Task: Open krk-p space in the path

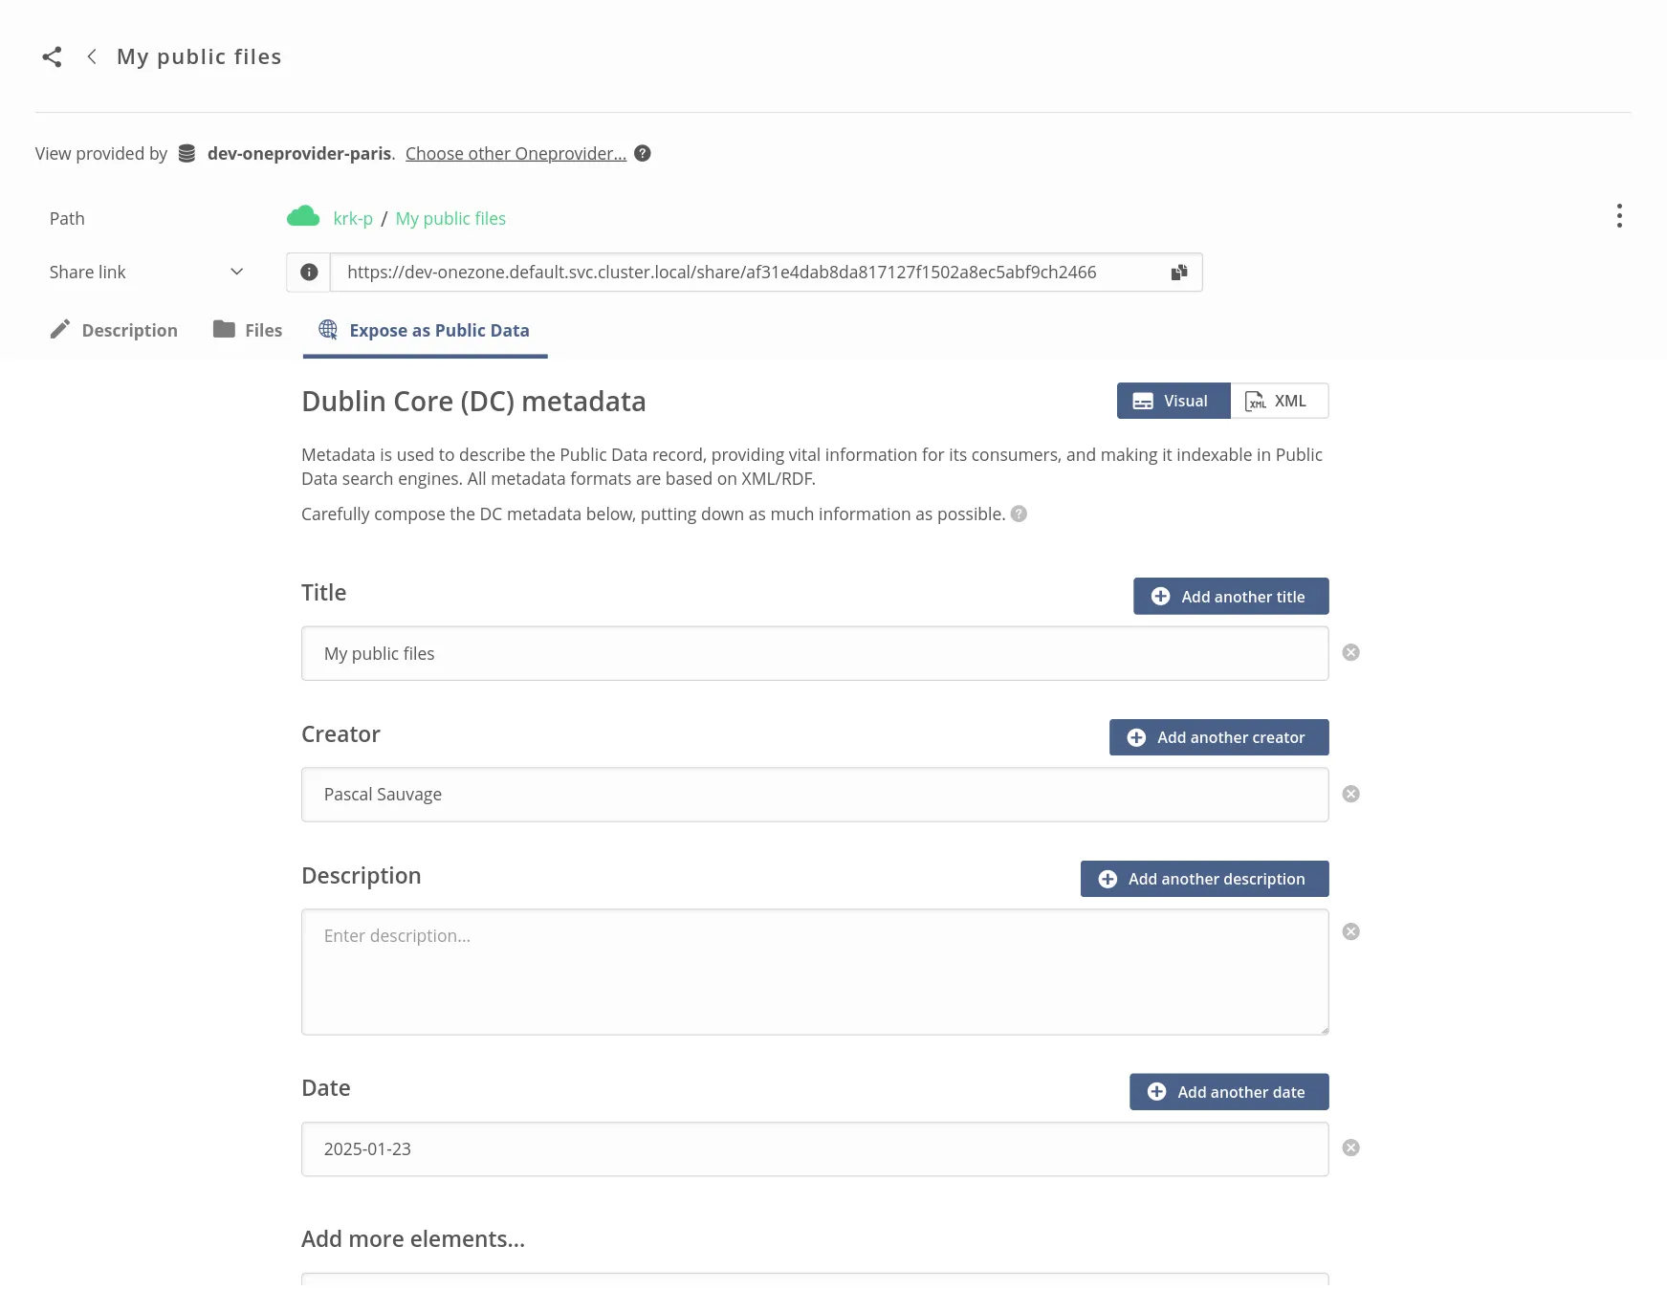Action: click(x=353, y=219)
